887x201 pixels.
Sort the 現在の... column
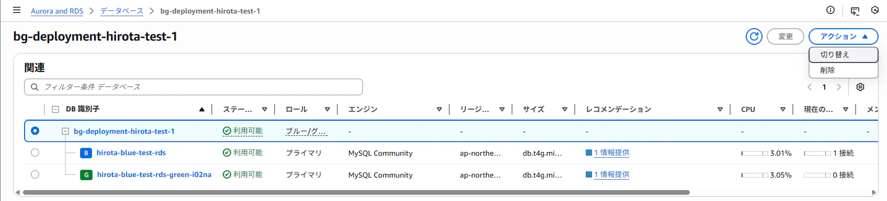click(x=846, y=109)
